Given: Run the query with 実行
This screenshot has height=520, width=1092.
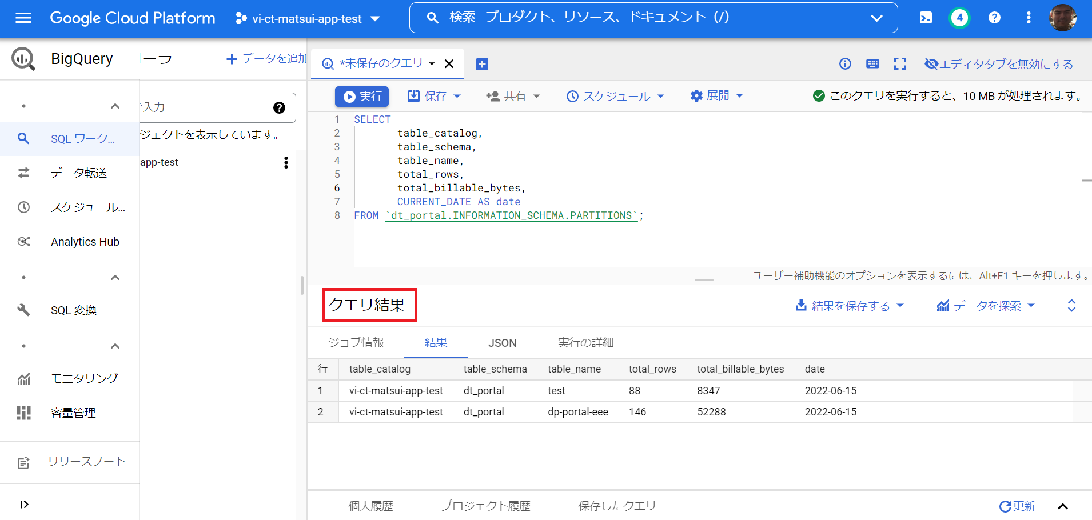Looking at the screenshot, I should click(x=362, y=96).
